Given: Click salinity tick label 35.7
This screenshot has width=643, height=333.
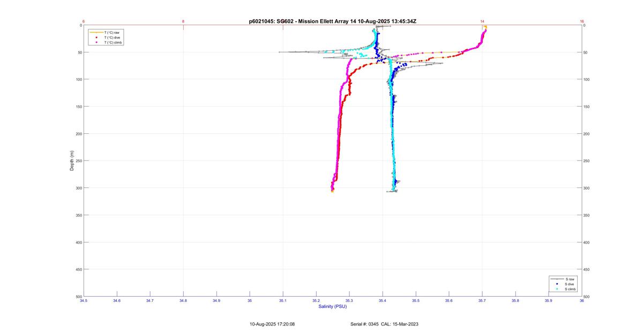Looking at the screenshot, I should coord(482,301).
